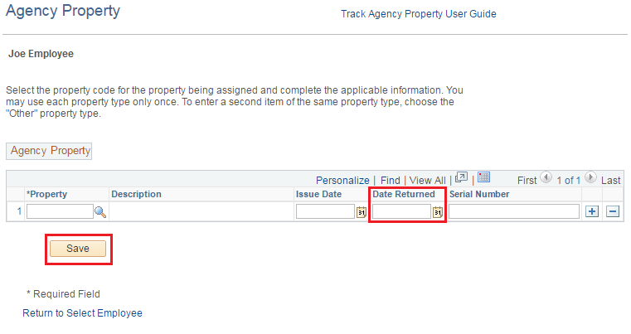The width and height of the screenshot is (631, 334).
Task: Focus the Date Returned text field
Action: [x=401, y=212]
